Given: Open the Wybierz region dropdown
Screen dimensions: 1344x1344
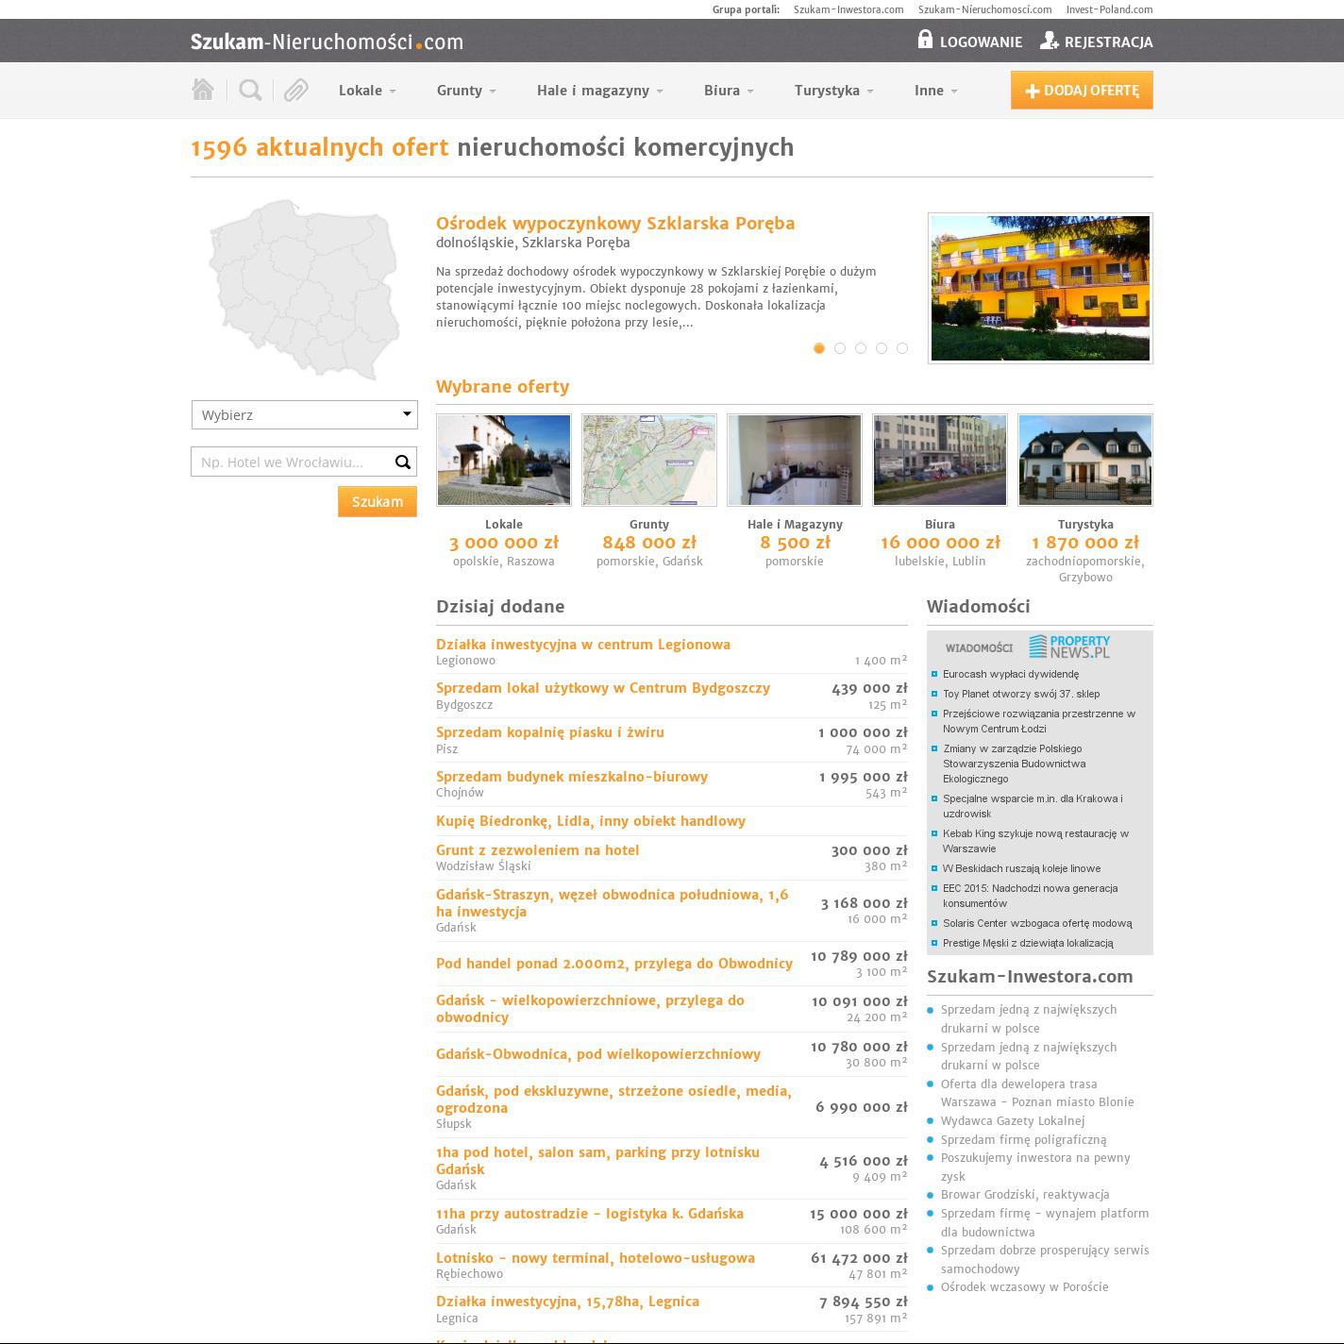Looking at the screenshot, I should point(304,414).
